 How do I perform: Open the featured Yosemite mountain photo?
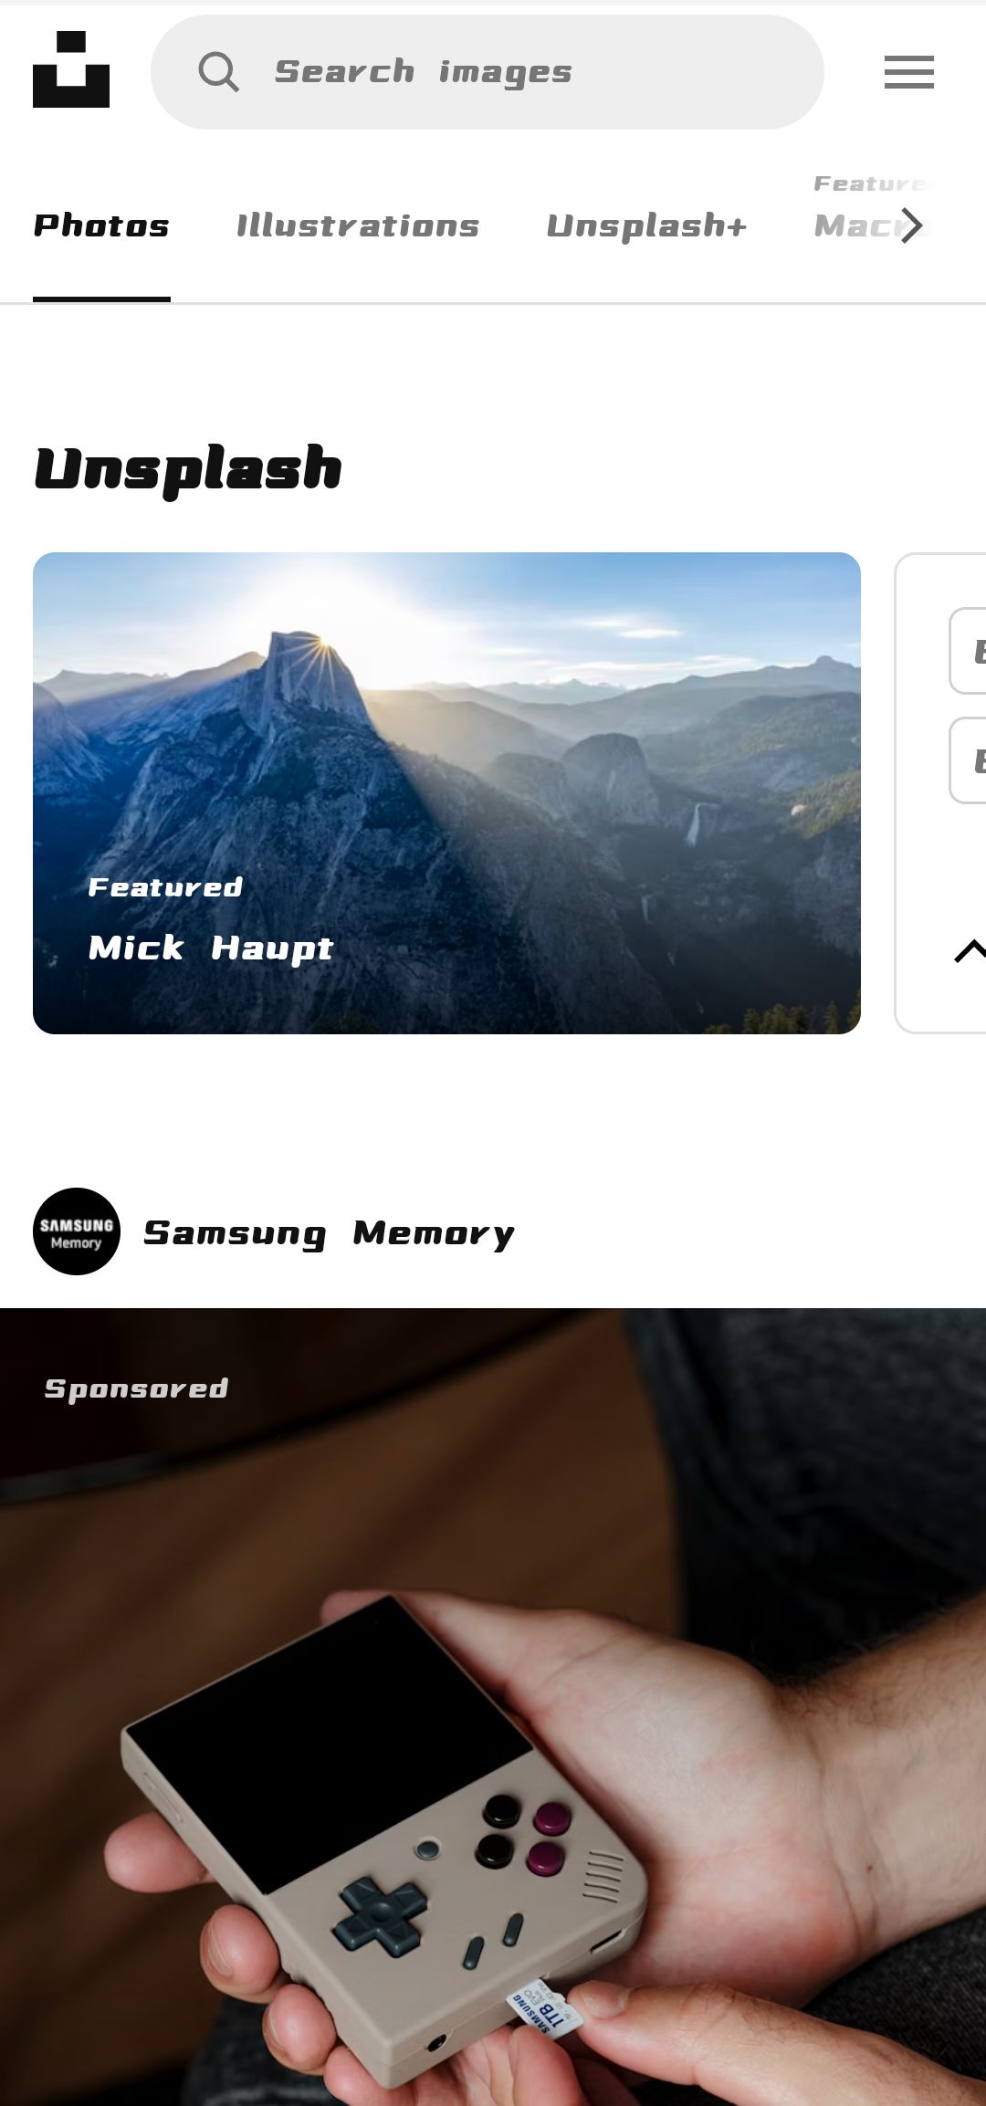pyautogui.click(x=446, y=793)
